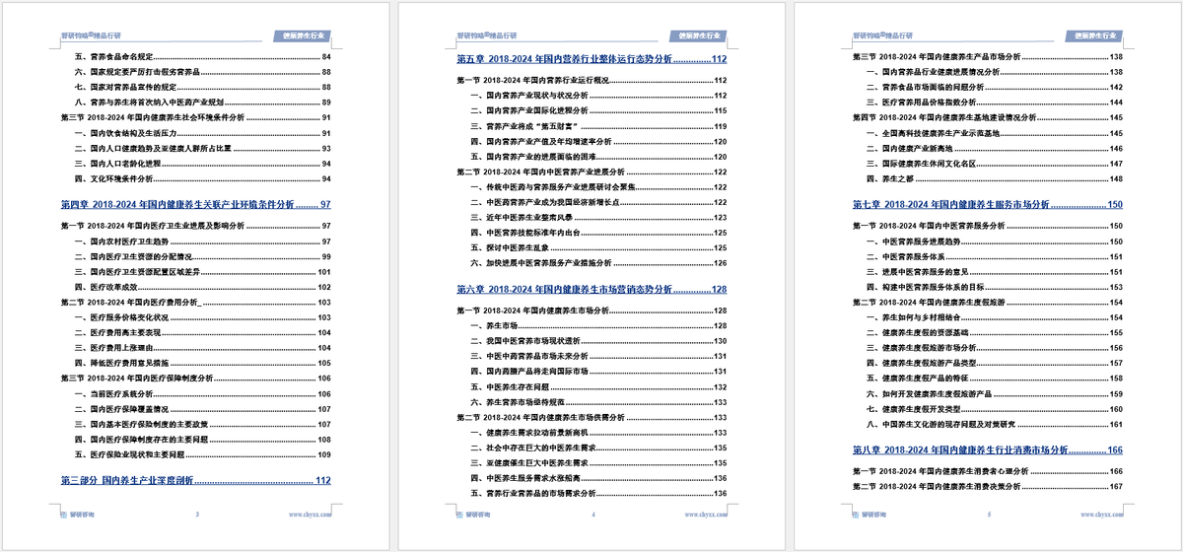1183x552 pixels.
Task: Select the 第三节 国内医疗保障制度分析 entry
Action: point(195,379)
